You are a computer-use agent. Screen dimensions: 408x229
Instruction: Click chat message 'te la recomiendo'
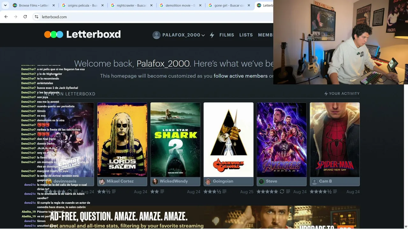point(48,79)
